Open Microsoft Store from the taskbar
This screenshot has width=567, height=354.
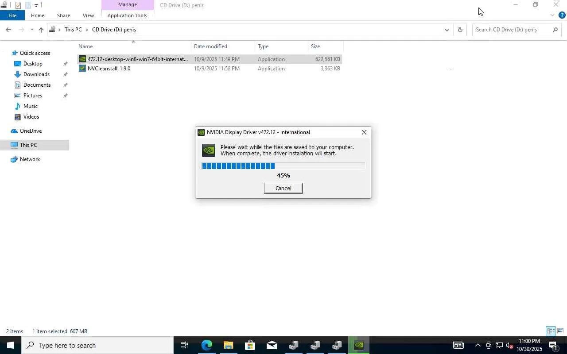click(250, 345)
